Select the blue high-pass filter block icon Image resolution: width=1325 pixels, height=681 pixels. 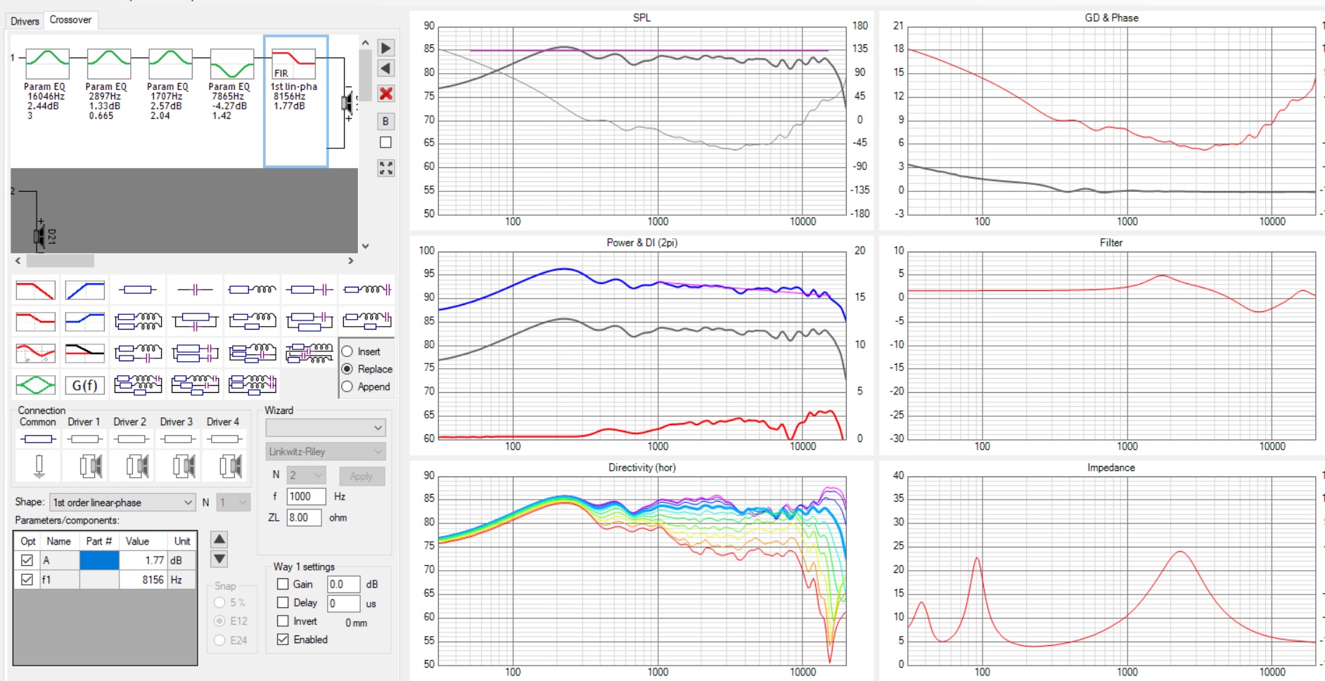pos(84,290)
